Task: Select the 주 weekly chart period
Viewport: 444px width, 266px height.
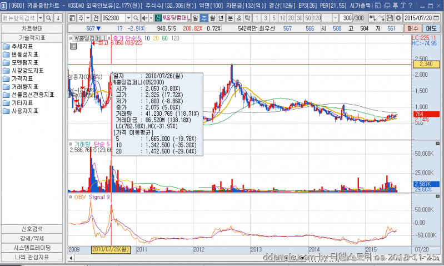Action: coord(204,18)
